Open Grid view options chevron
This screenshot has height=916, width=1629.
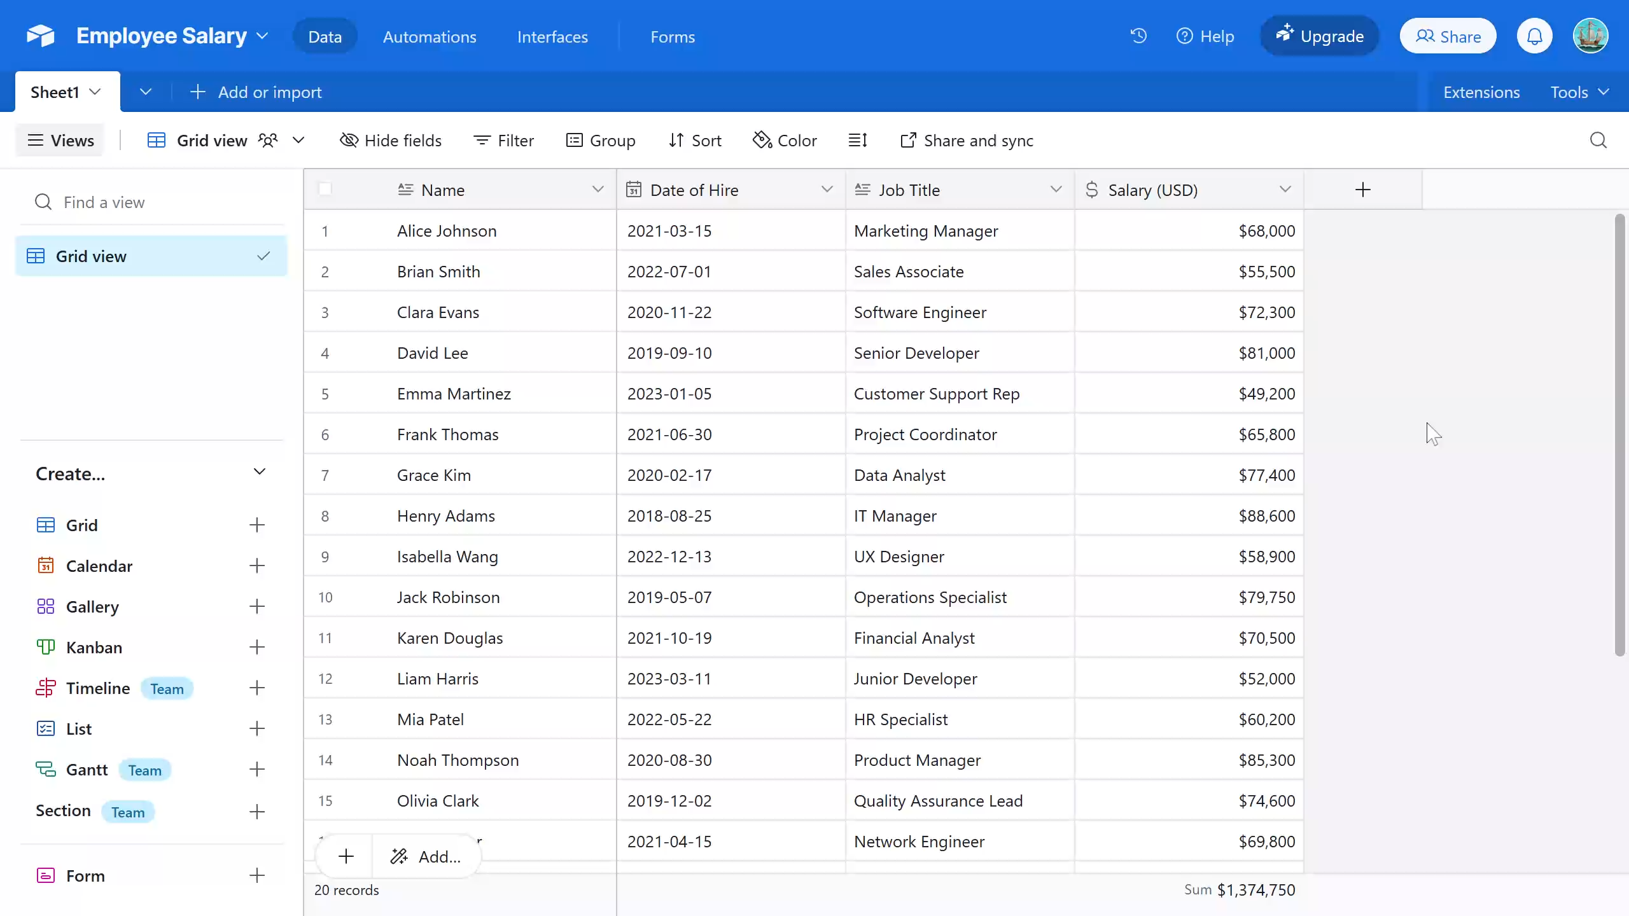tap(298, 141)
